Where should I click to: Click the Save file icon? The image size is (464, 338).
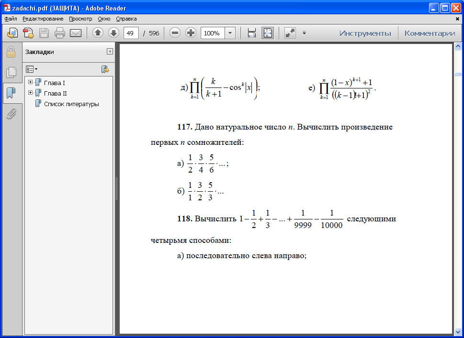tap(44, 33)
